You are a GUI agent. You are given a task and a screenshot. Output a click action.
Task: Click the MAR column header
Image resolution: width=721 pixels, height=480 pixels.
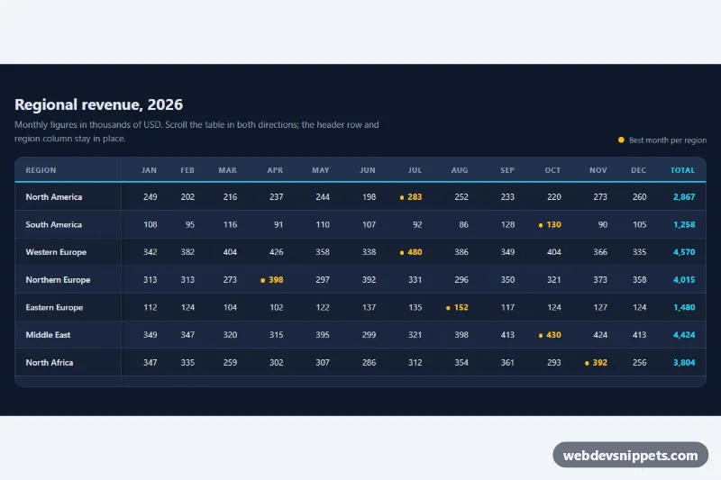228,170
